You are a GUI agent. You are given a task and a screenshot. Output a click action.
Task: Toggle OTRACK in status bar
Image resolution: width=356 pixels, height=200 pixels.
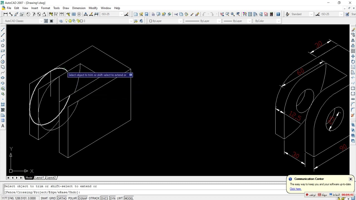pyautogui.click(x=94, y=198)
